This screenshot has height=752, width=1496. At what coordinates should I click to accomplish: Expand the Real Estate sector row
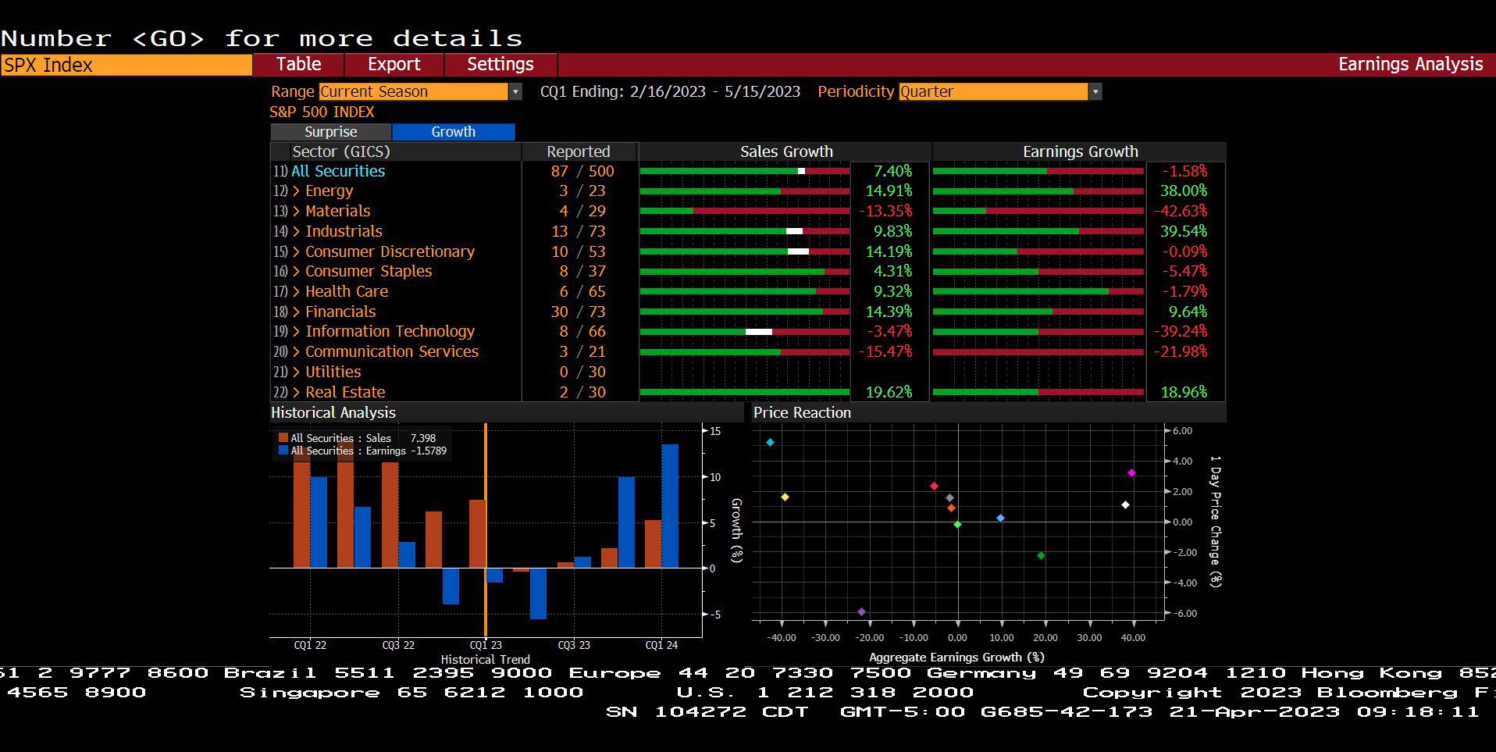[x=297, y=393]
